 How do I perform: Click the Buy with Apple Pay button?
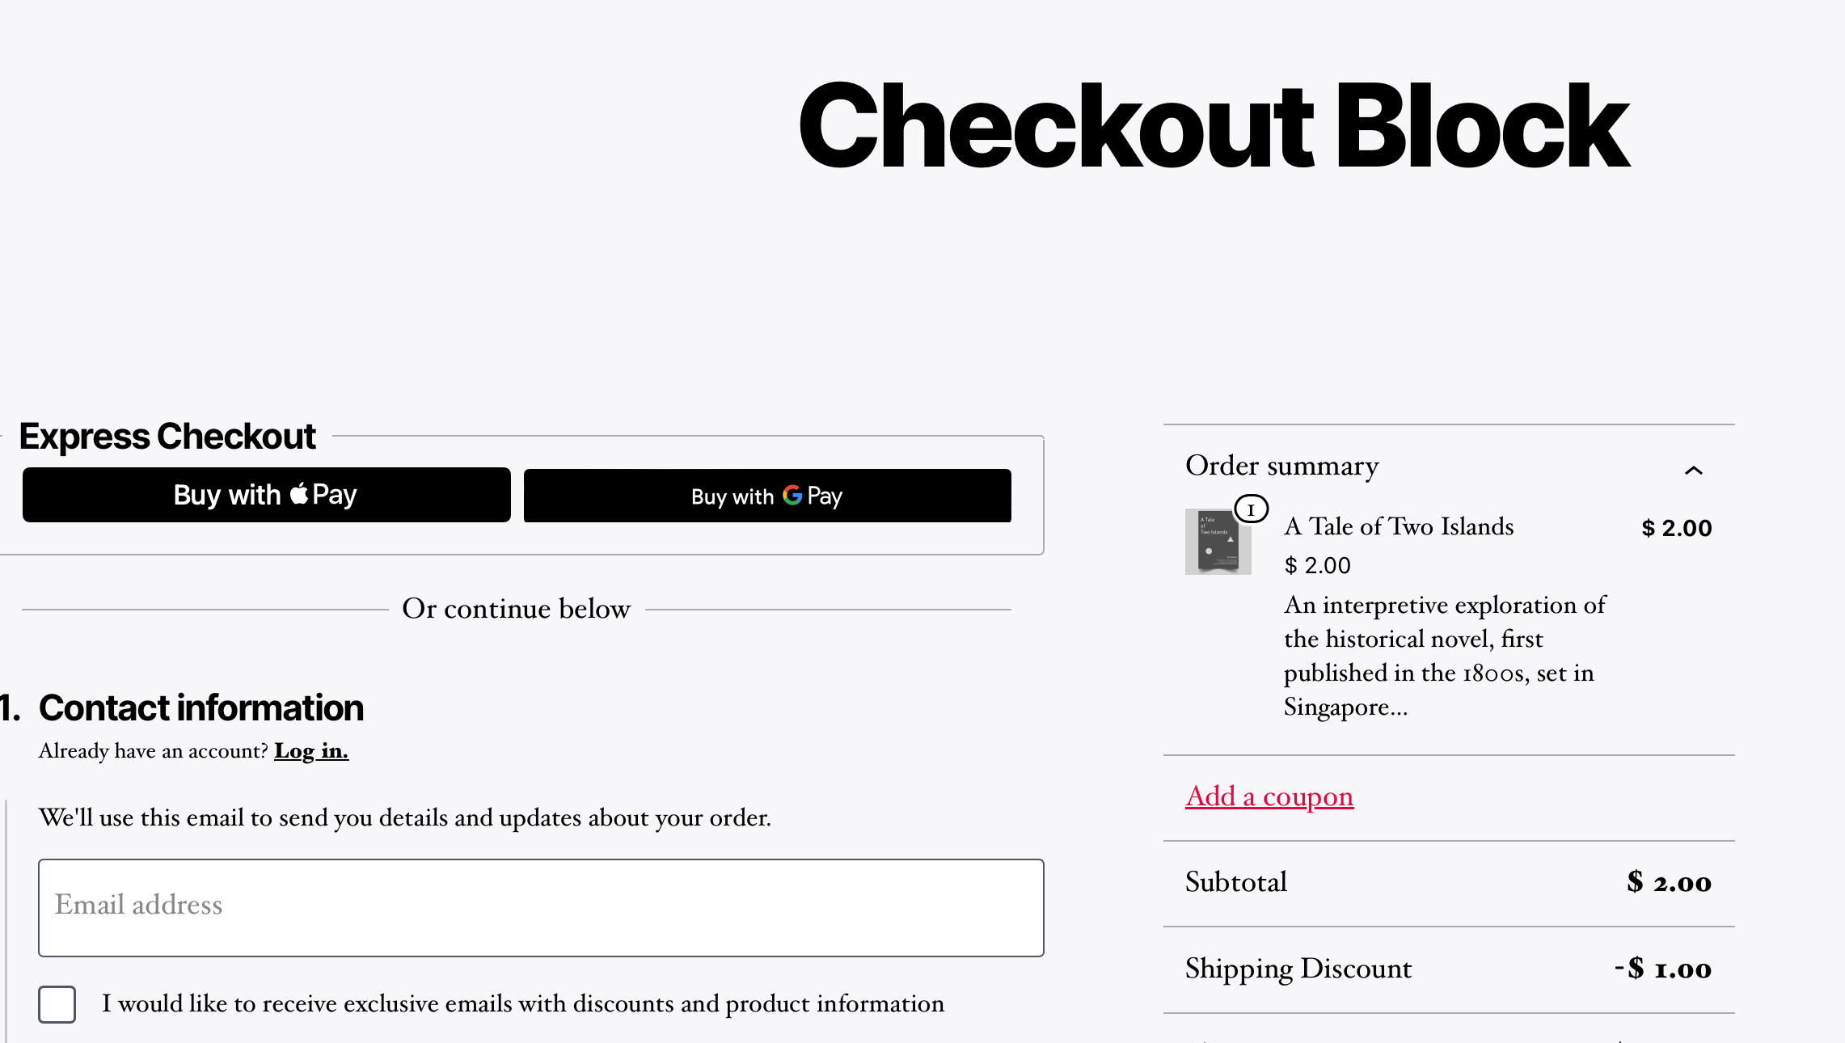266,495
